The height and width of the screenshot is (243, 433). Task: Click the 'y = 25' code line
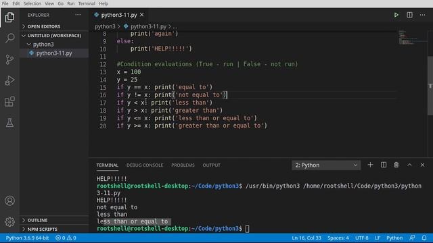tap(127, 80)
